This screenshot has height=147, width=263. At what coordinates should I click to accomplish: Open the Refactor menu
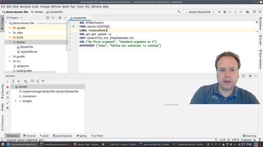click(56, 7)
